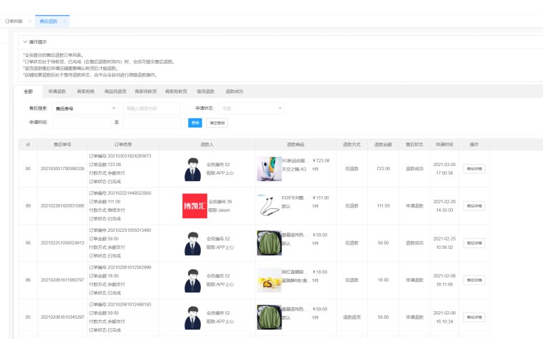543x339 pixels.
Task: Click after-sale number 20210305170058­6339
Action: (x=62, y=169)
